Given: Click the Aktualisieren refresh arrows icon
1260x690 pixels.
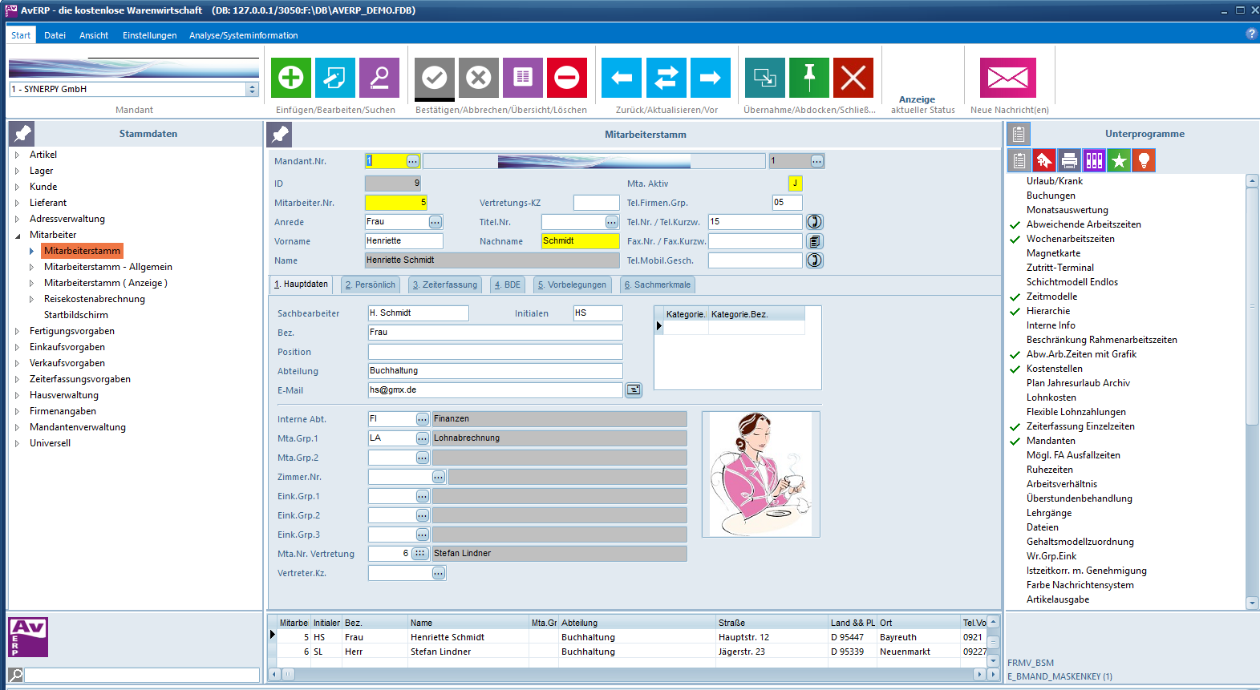Looking at the screenshot, I should (x=666, y=78).
